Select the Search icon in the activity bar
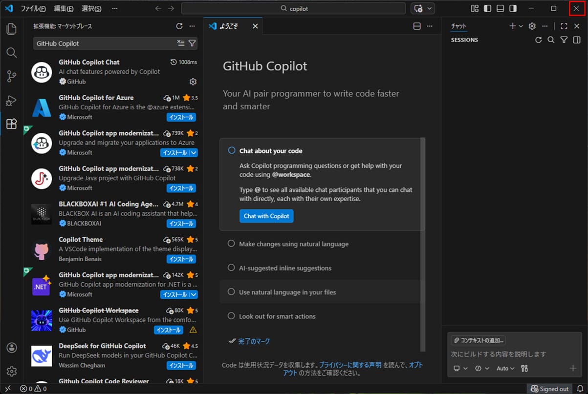 click(11, 53)
